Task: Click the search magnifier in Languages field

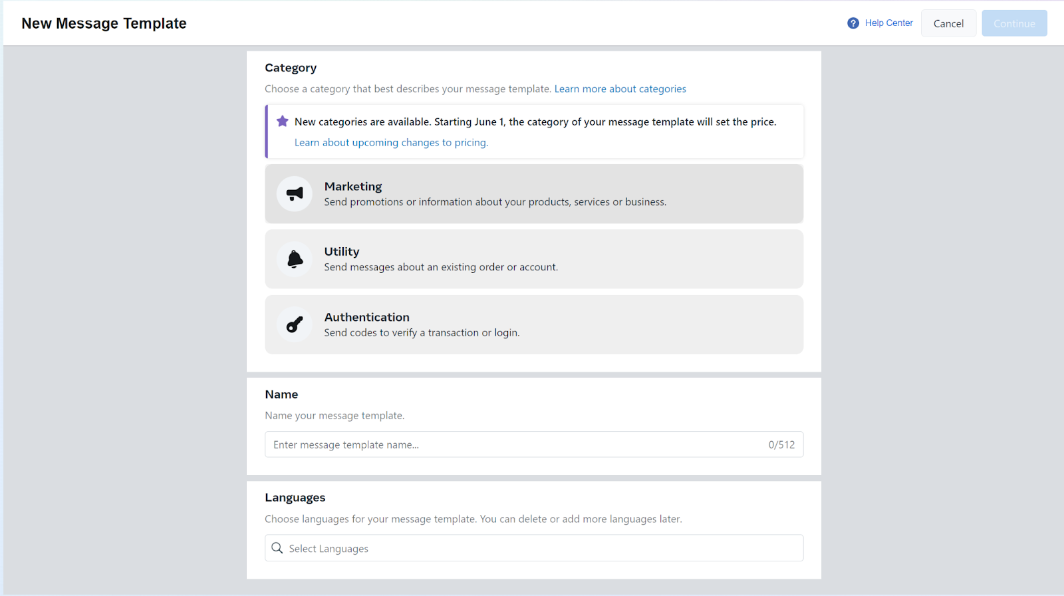Action: point(277,548)
